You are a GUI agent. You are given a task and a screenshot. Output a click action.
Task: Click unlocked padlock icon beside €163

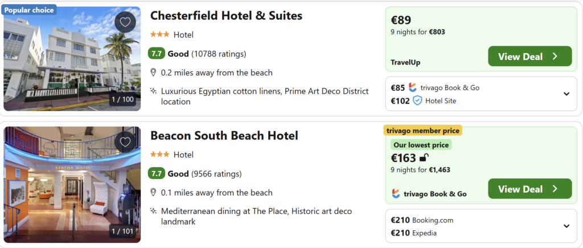click(424, 158)
